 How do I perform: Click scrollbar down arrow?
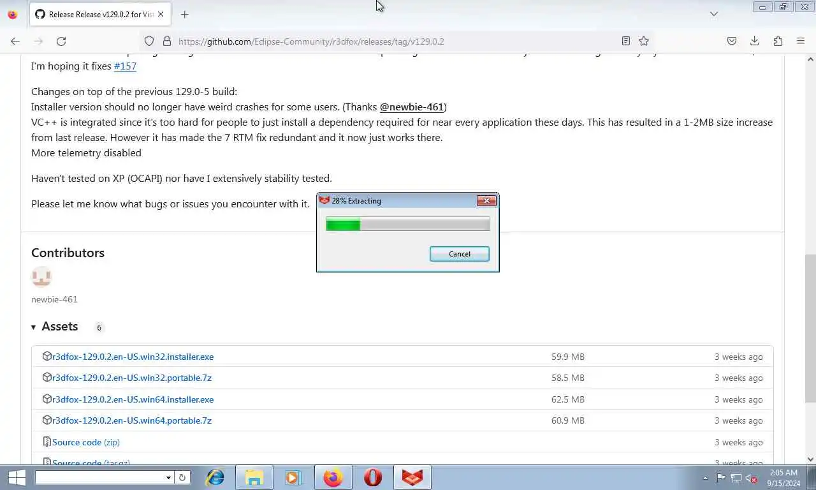click(x=810, y=459)
